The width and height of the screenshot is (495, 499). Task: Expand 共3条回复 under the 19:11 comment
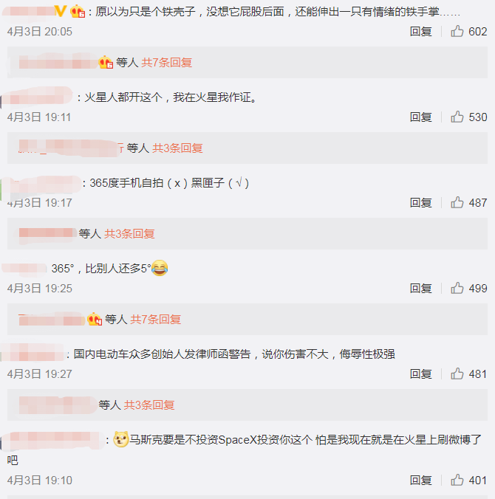(x=177, y=148)
